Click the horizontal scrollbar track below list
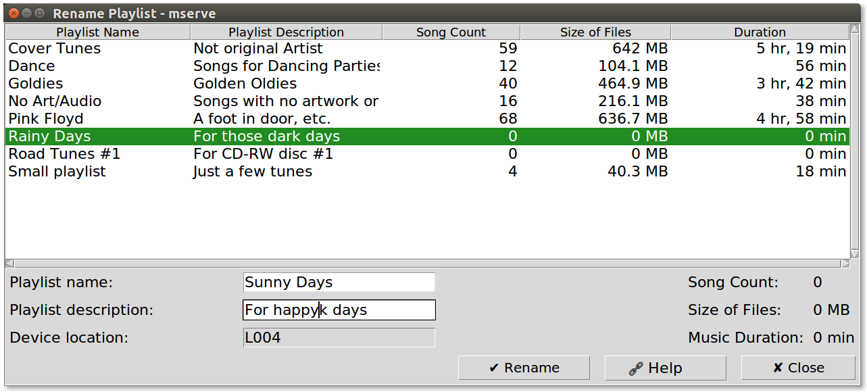Image resolution: width=867 pixels, height=392 pixels. coord(427,264)
